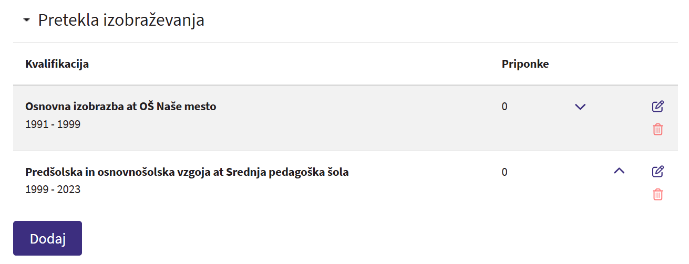
Task: Edit the Predšolska in osnovnošolska vzgoja entry
Action: click(x=657, y=172)
